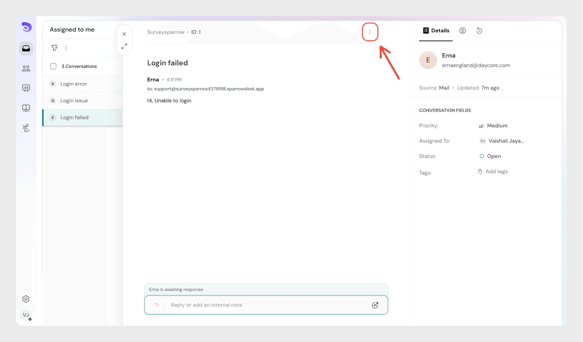Tick the 3 Conversations checkbox
The image size is (583, 342).
(53, 66)
